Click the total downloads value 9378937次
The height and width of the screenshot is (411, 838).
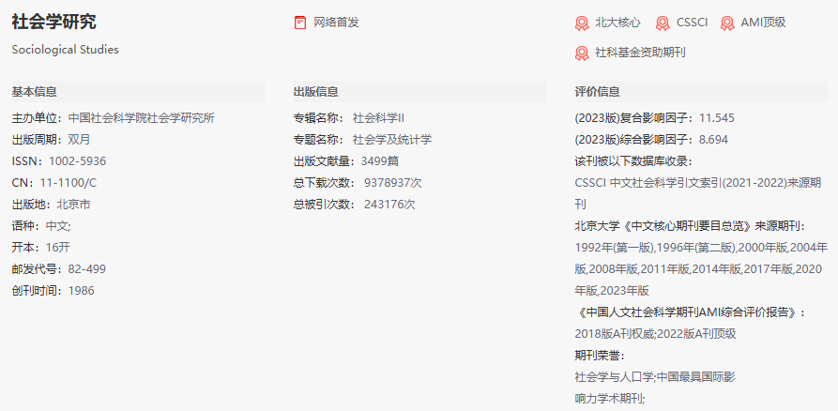pyautogui.click(x=392, y=183)
